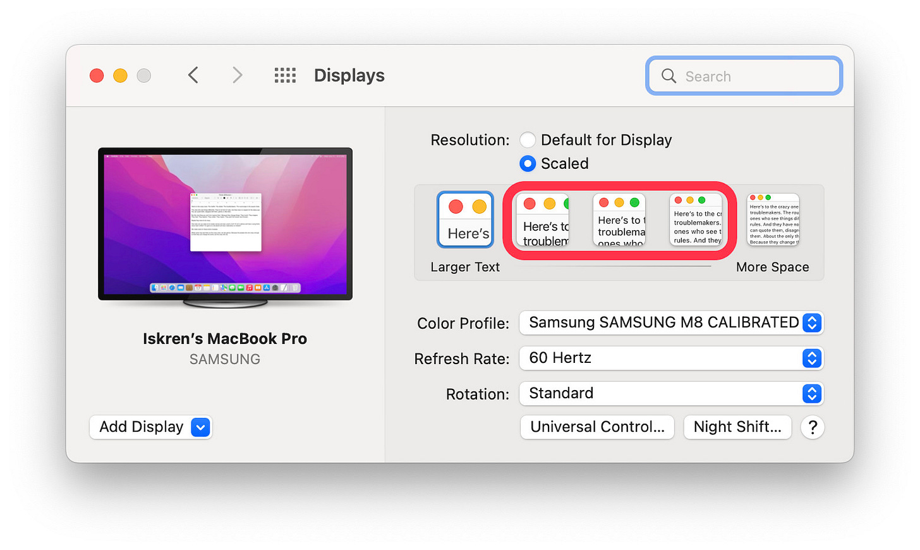This screenshot has width=920, height=550.
Task: Choose the second scaled resolution thumbnail
Action: tap(543, 220)
